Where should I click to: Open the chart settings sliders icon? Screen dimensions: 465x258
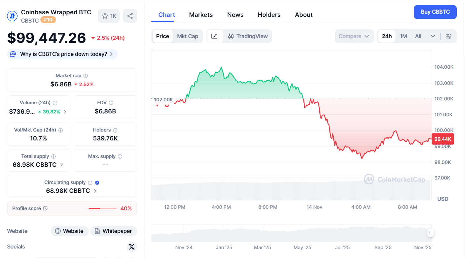(x=448, y=36)
